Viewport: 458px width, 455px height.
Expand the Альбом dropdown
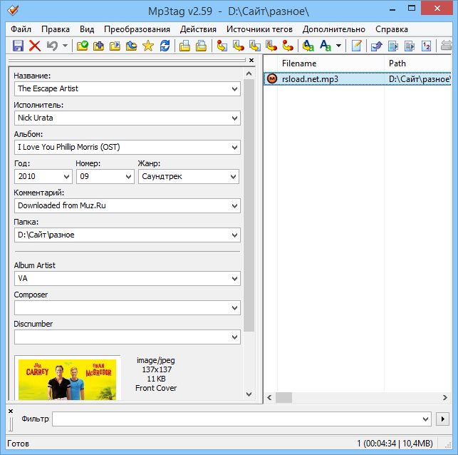click(234, 148)
